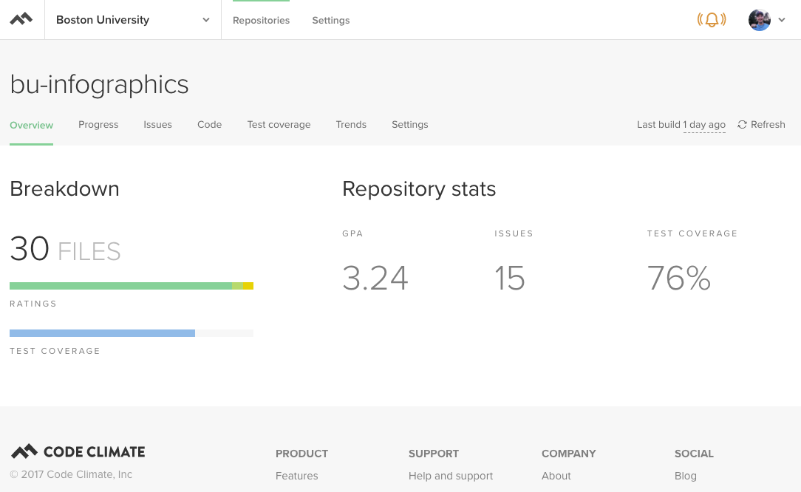Click the user avatar picture

point(759,20)
